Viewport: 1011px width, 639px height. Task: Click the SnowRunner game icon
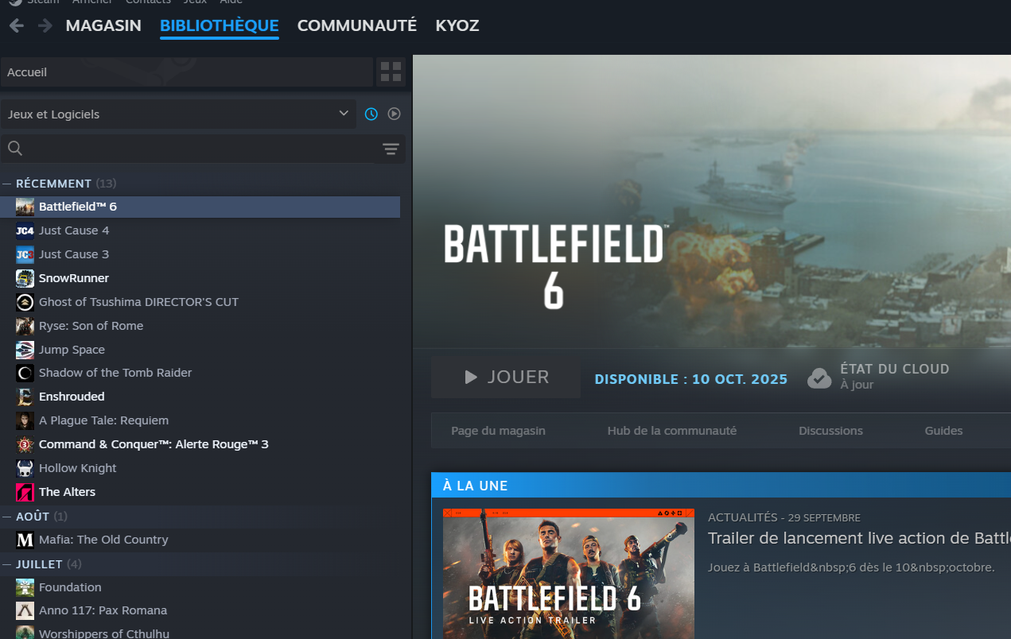coord(25,278)
